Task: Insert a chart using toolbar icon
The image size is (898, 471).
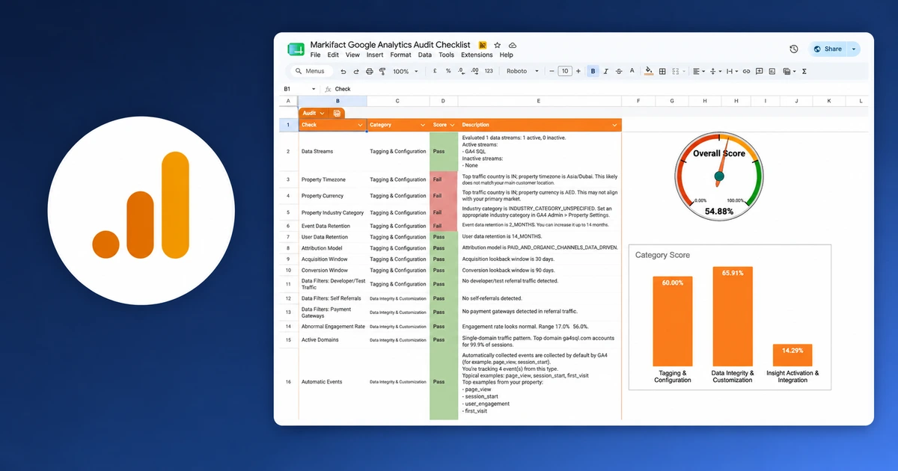Action: [772, 71]
